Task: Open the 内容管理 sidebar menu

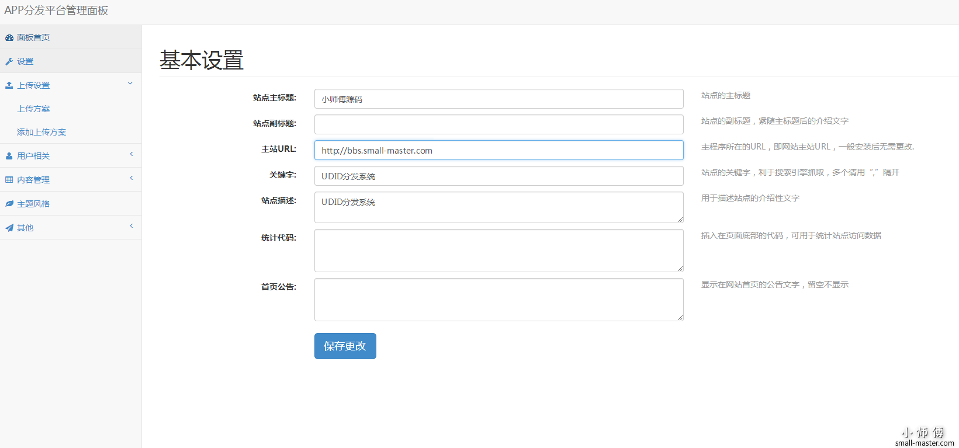Action: point(71,180)
